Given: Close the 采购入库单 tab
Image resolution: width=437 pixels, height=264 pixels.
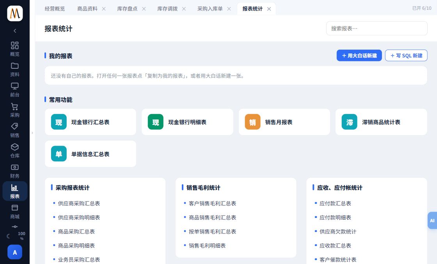Looking at the screenshot, I should pyautogui.click(x=229, y=9).
